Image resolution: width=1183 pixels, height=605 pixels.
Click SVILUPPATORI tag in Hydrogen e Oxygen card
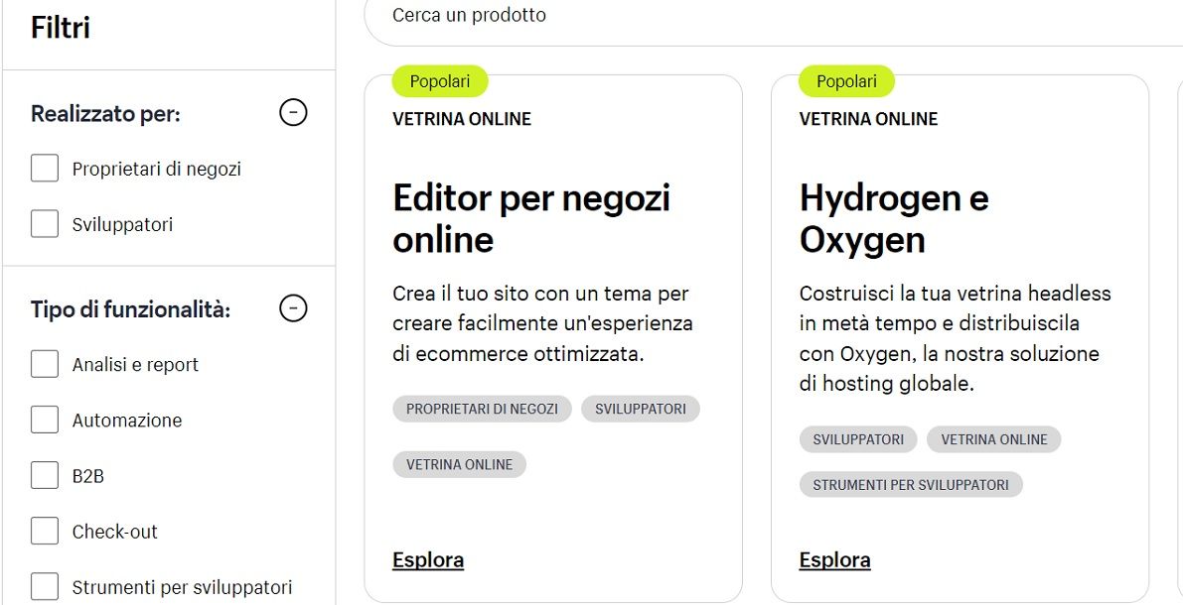point(858,439)
